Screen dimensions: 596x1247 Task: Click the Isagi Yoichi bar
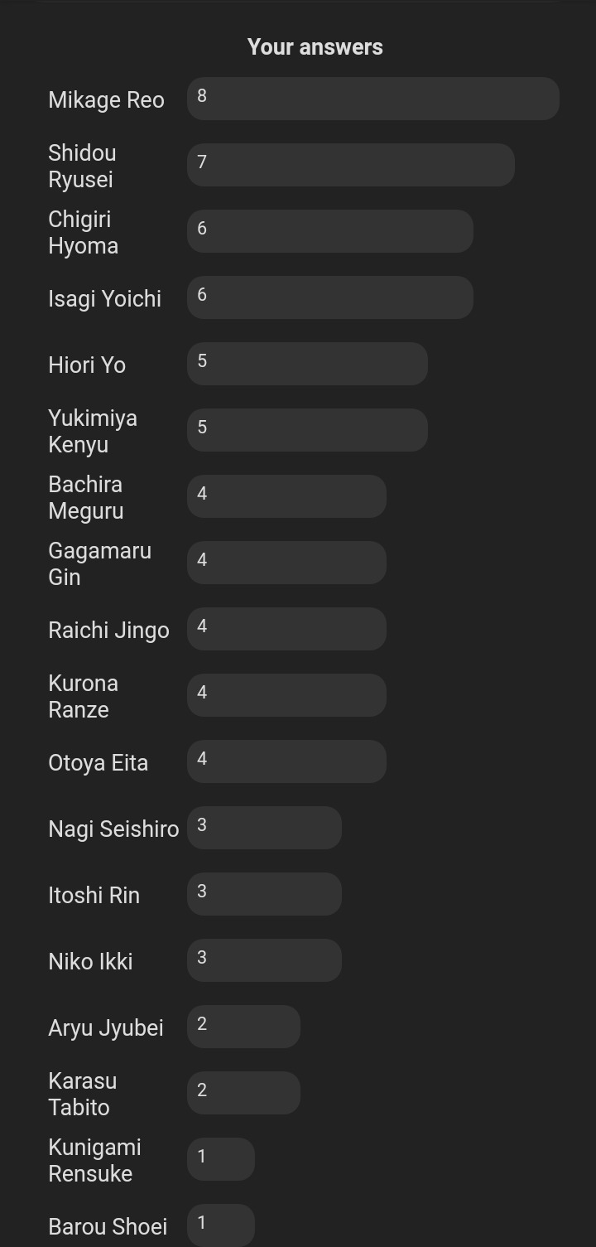(x=330, y=297)
